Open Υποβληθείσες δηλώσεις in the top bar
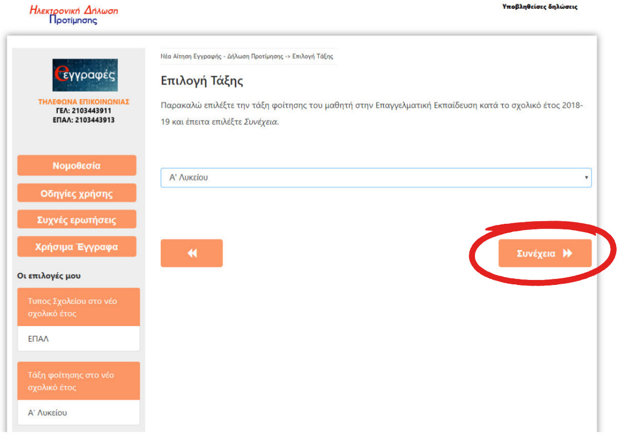 pos(539,7)
